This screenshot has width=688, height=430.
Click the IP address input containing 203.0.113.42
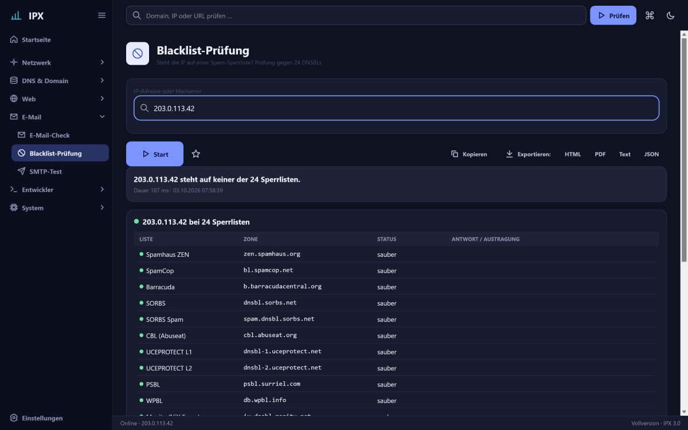(396, 108)
